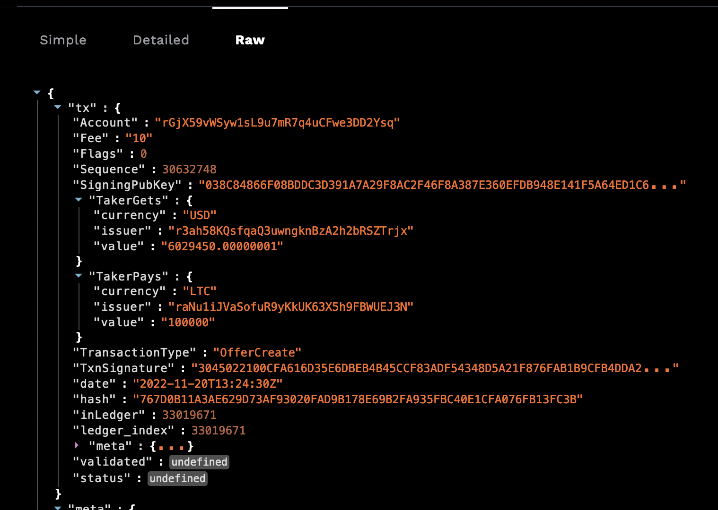Click the TxnSignature value string
The image size is (718, 510).
tap(435, 368)
